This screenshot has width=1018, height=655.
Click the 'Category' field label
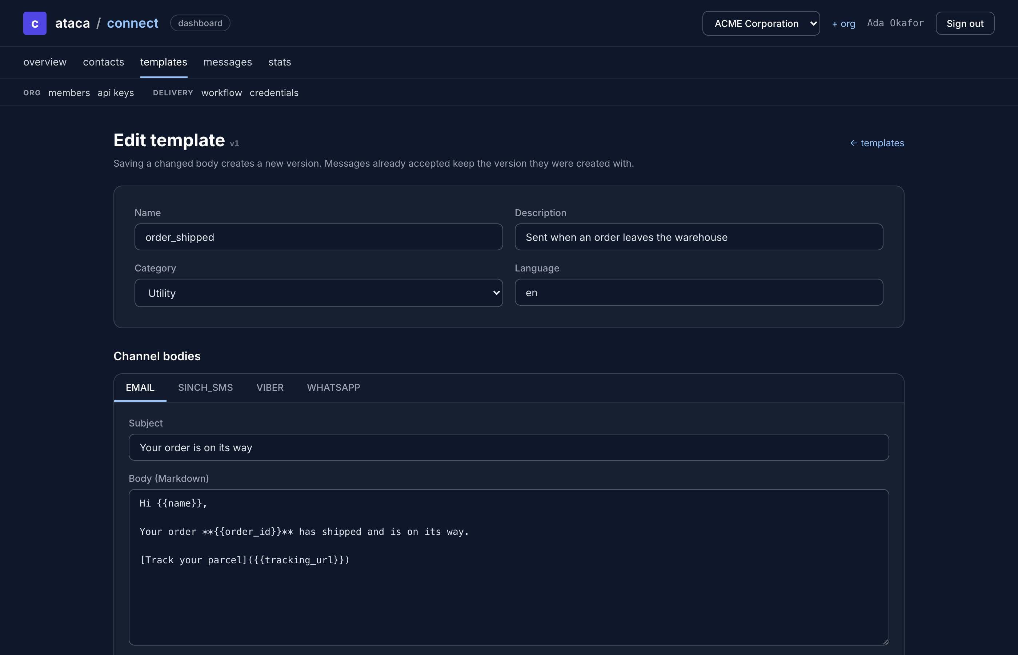(x=155, y=269)
